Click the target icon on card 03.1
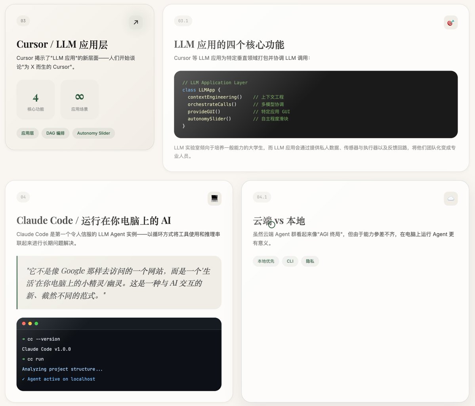This screenshot has width=475, height=406. tap(450, 23)
